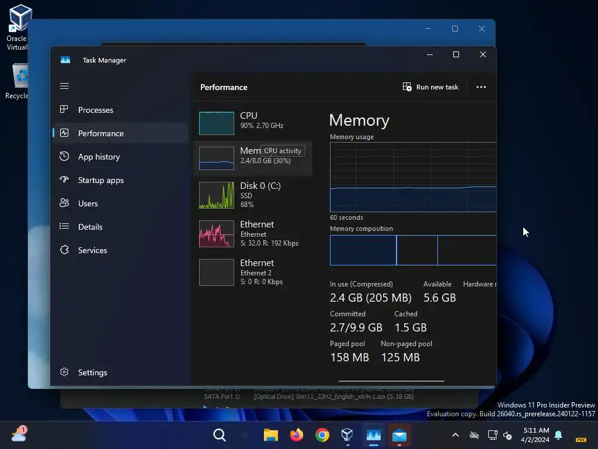Click the cloud sync tray icon
The image size is (598, 449).
(x=474, y=435)
